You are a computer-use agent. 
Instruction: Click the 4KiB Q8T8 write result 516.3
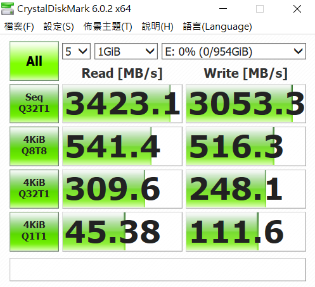click(x=246, y=146)
